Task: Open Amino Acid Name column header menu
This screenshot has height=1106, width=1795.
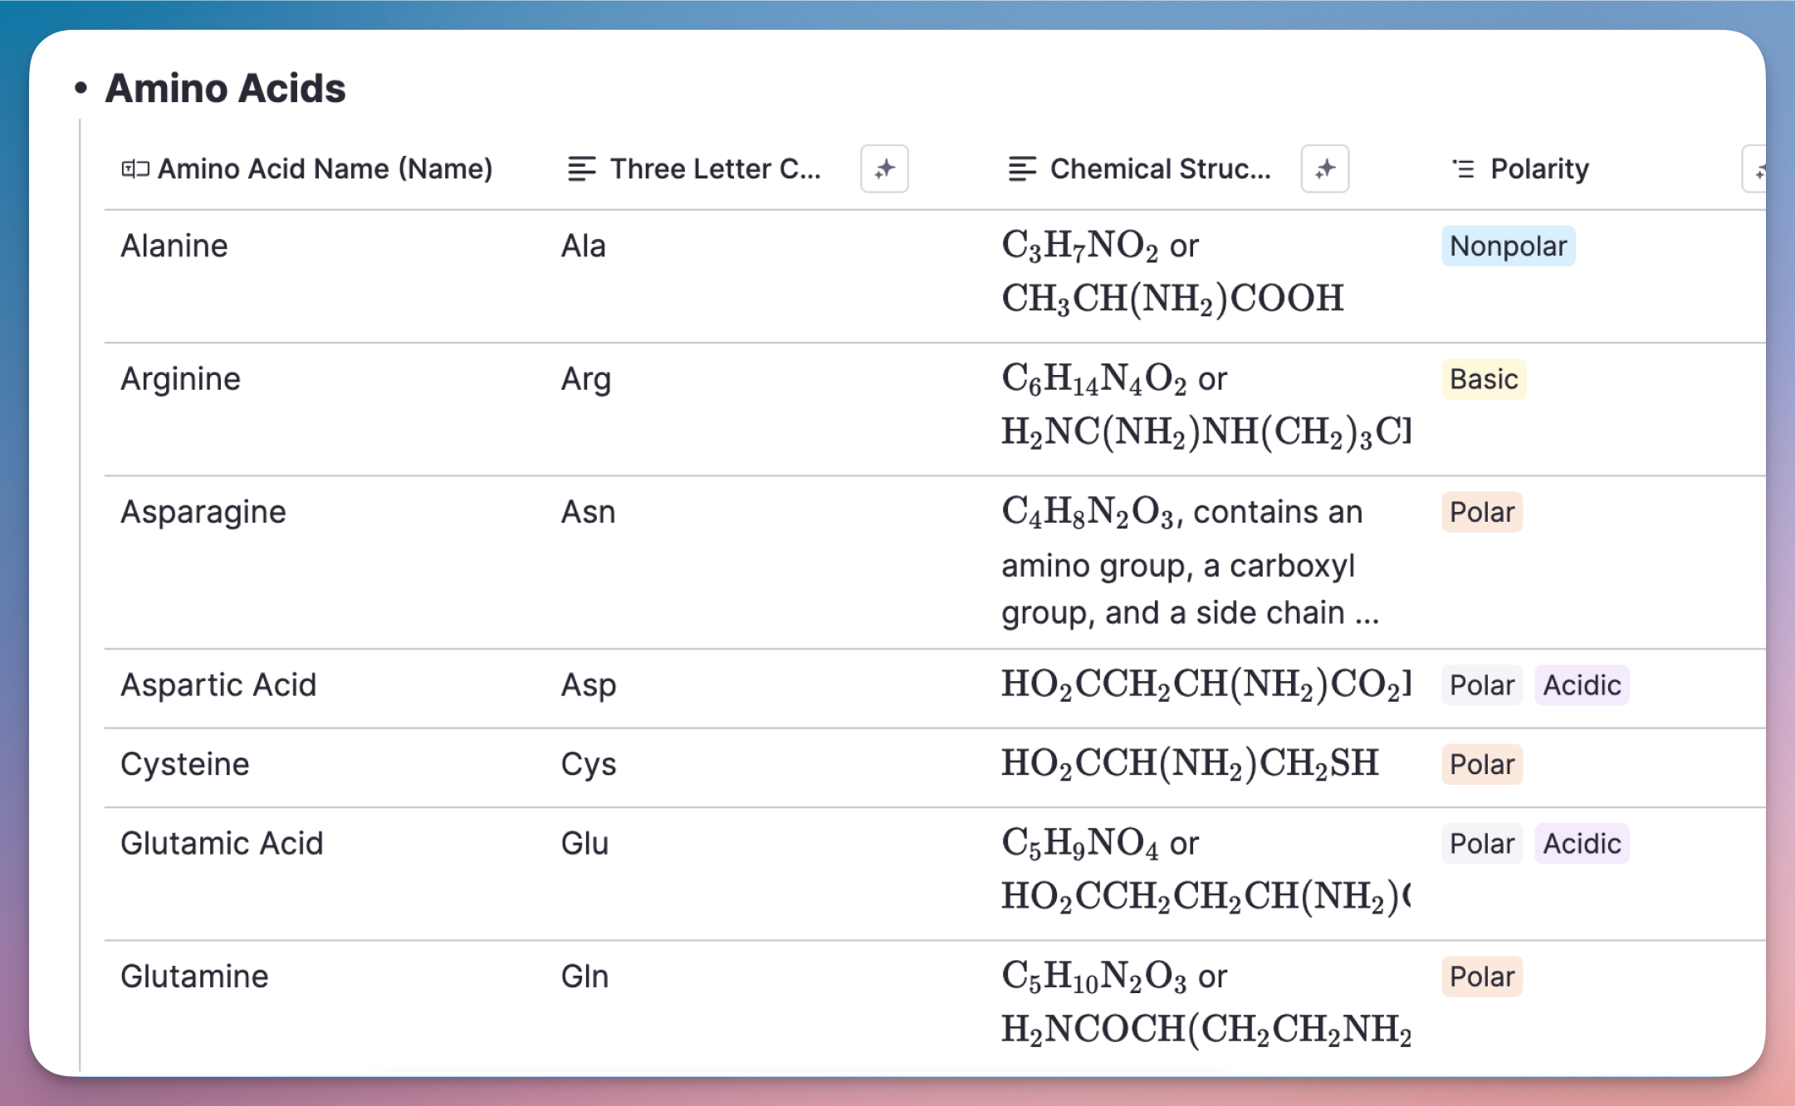Action: click(325, 169)
